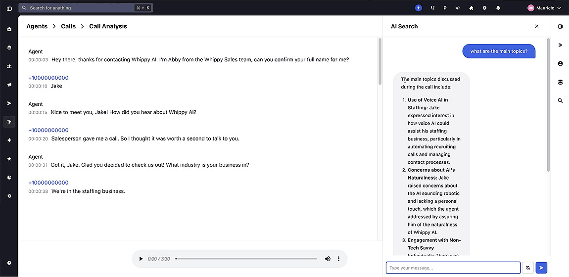Click the magnifier search icon in right rail
The image size is (569, 277).
point(560,101)
